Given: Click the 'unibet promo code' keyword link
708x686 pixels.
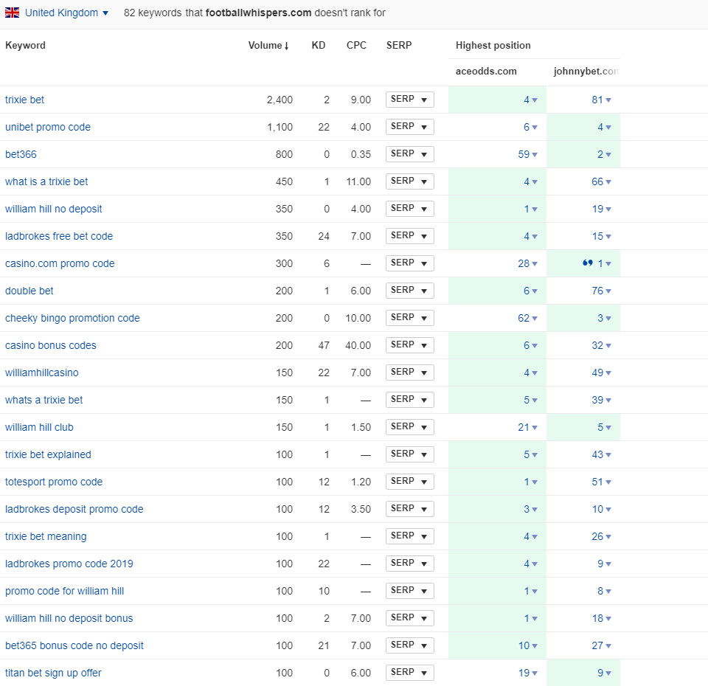Looking at the screenshot, I should tap(48, 127).
